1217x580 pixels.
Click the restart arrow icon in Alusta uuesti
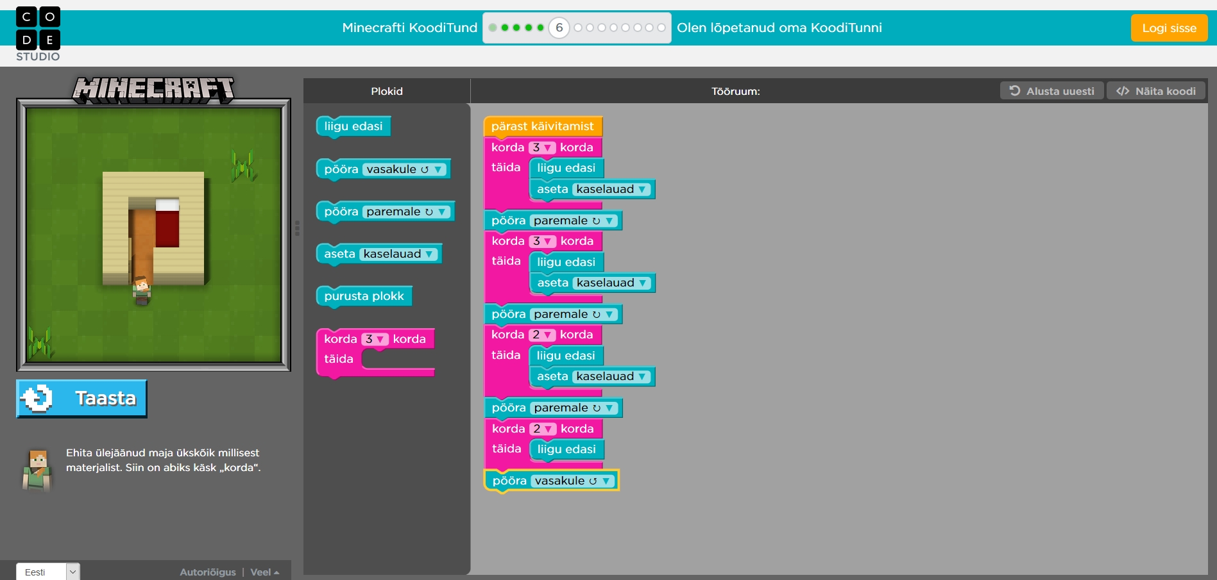(1015, 91)
